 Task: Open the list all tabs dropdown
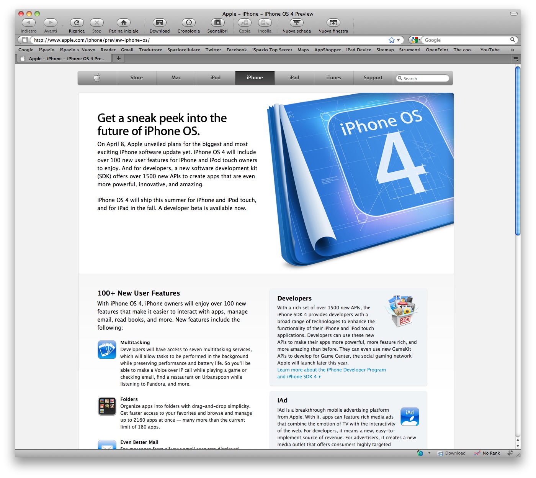[x=516, y=59]
